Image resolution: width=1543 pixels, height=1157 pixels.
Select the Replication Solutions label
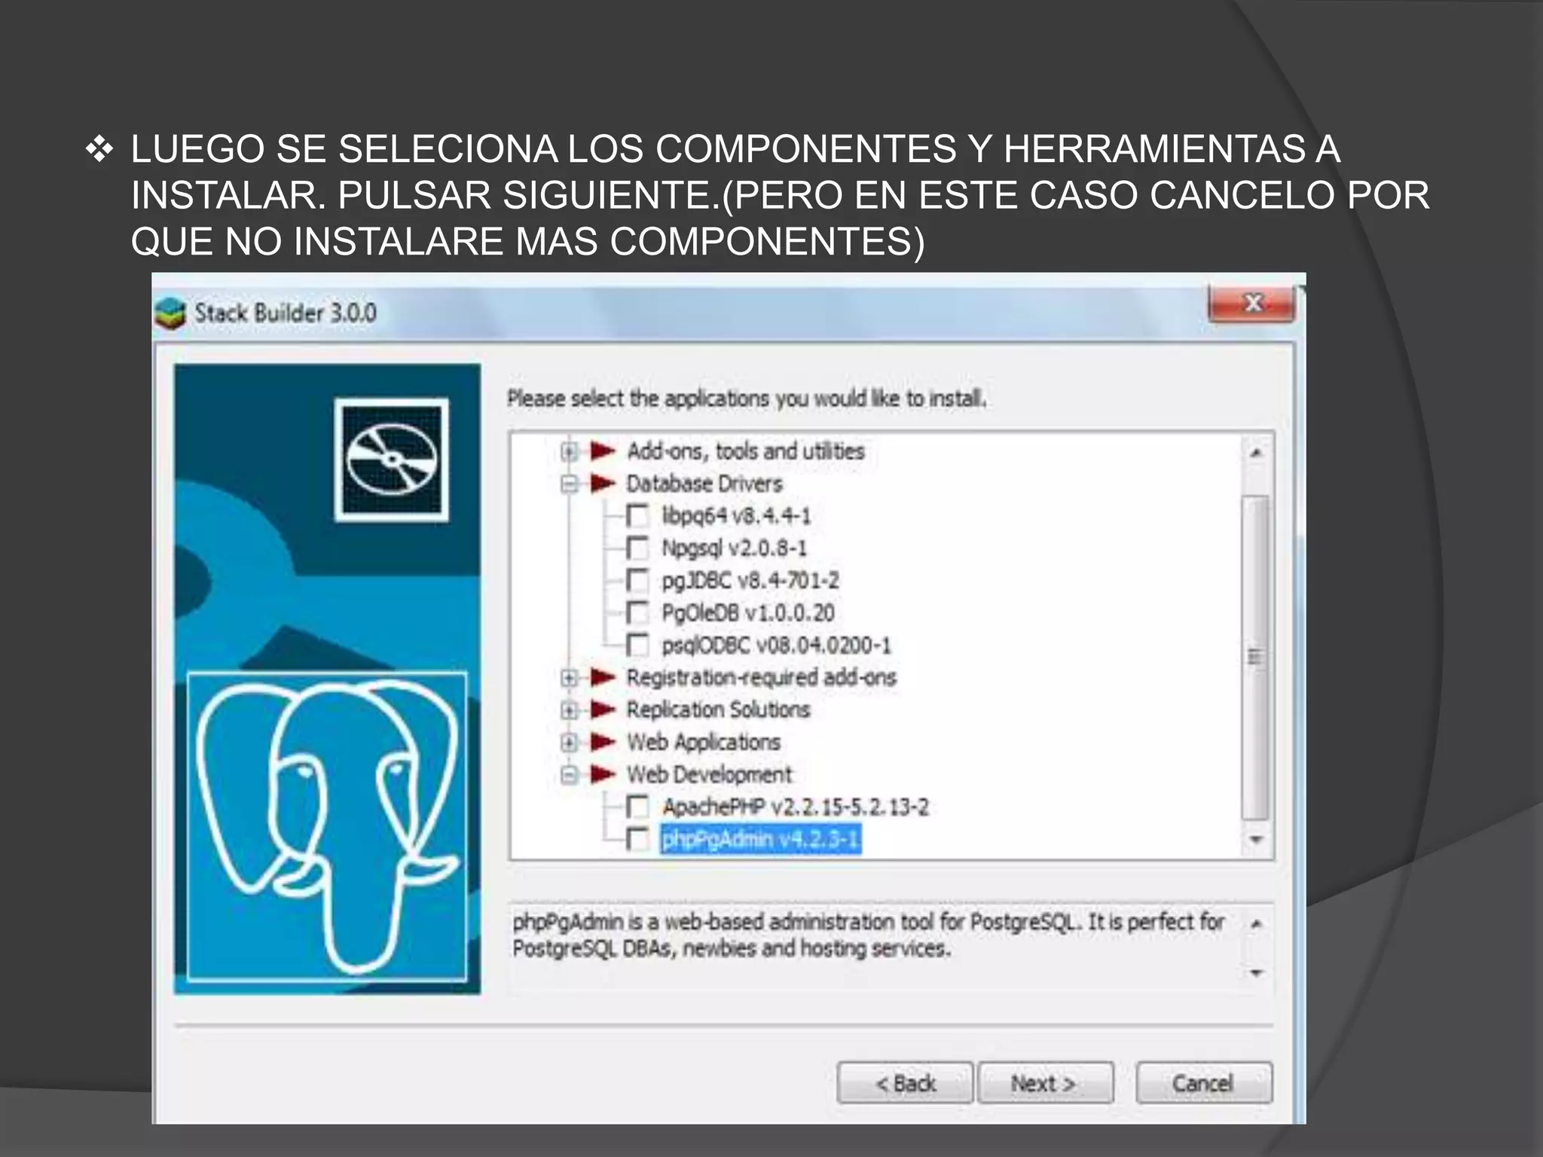pyautogui.click(x=718, y=710)
